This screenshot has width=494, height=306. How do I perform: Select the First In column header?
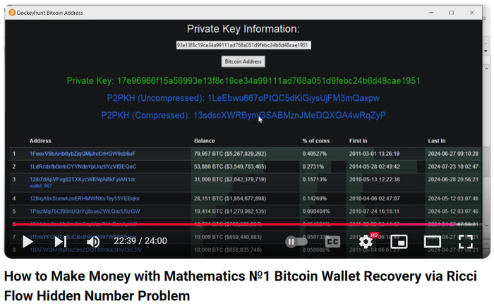pyautogui.click(x=359, y=141)
